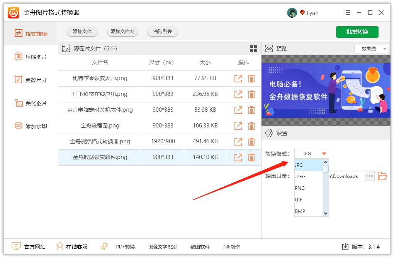
Task: Click the VIP diamond badge
Action: (x=302, y=13)
